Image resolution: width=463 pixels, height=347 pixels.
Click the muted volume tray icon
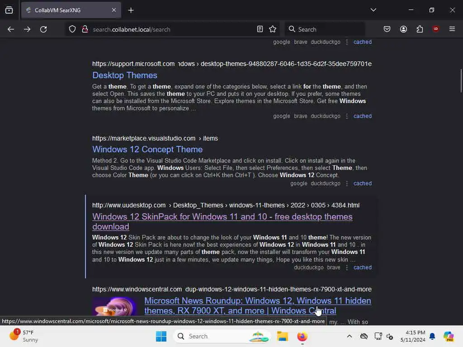coord(390,336)
